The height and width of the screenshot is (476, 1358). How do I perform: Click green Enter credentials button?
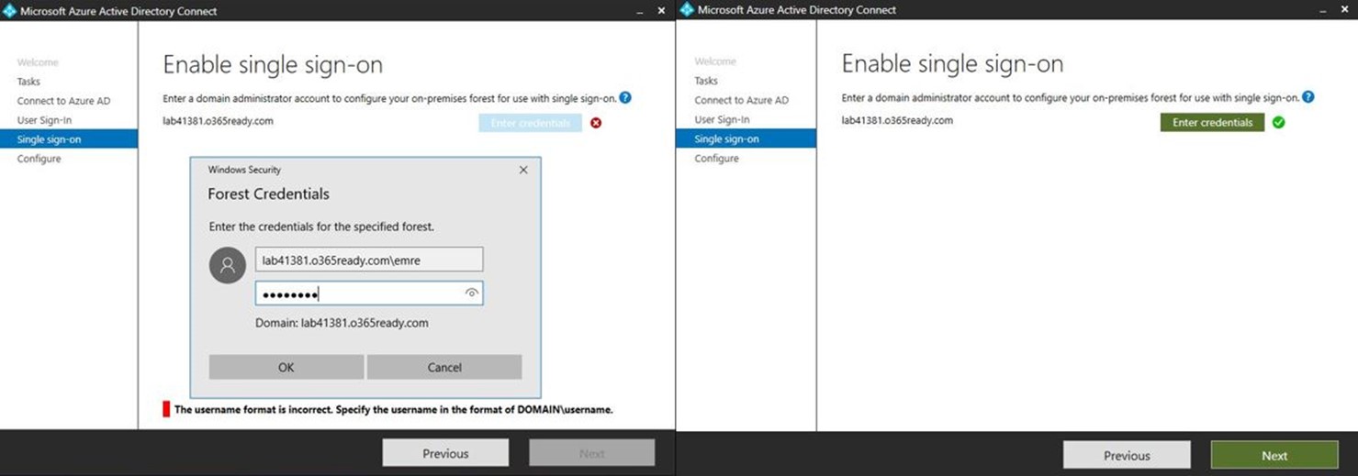pos(1212,122)
